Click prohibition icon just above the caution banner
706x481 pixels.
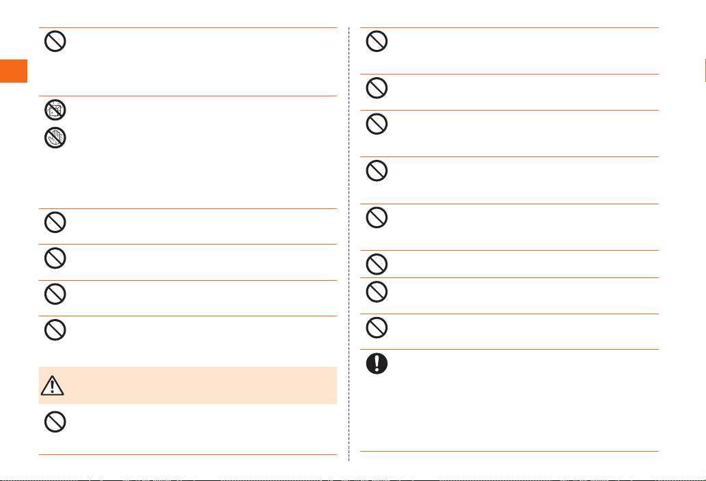pos(55,330)
